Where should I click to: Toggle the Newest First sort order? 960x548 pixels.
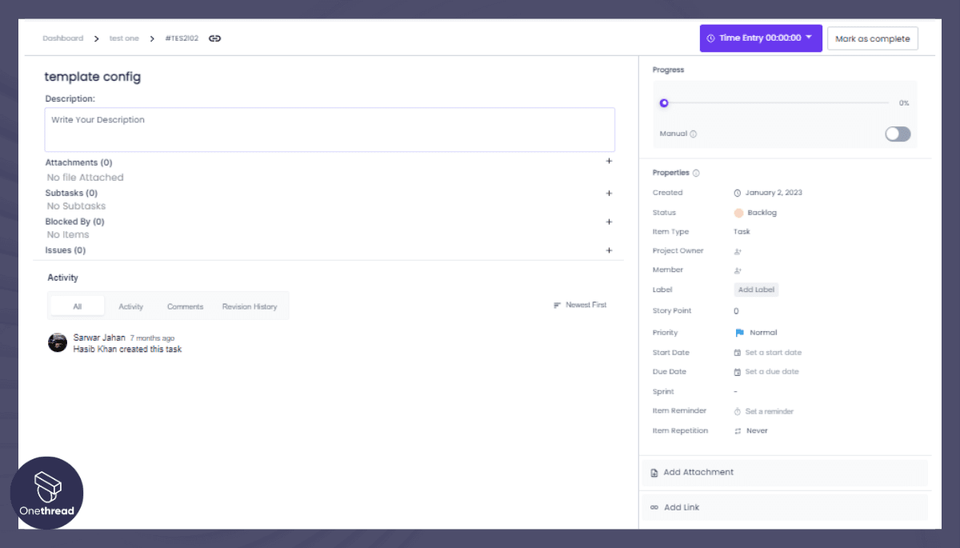click(580, 306)
